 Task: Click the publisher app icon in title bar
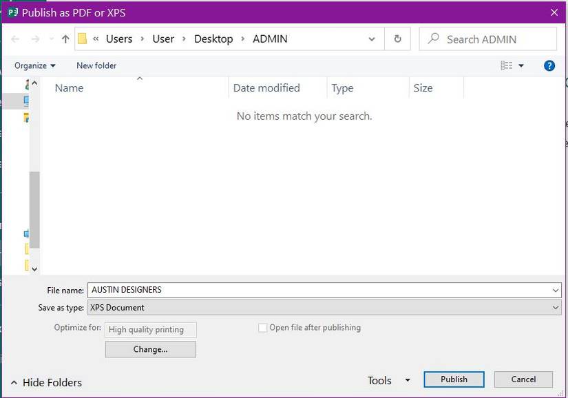[12, 12]
